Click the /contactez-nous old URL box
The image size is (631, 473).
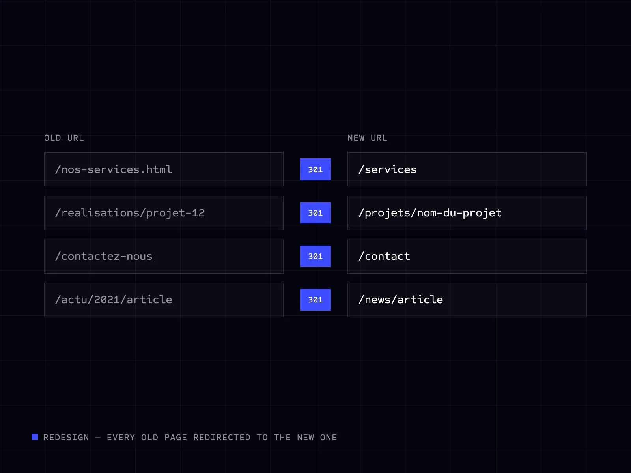coord(164,256)
